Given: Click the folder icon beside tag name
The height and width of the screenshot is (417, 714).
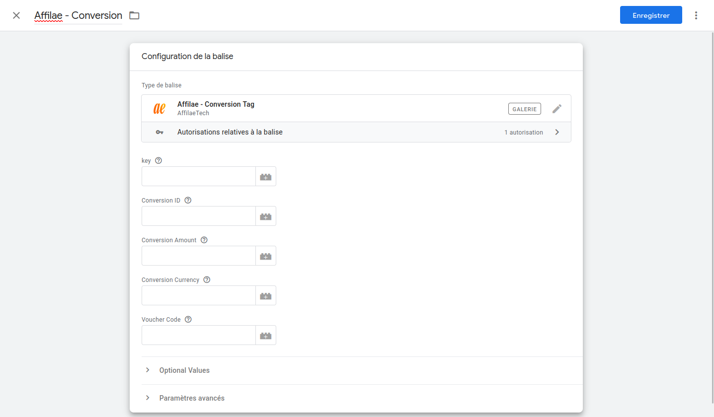Looking at the screenshot, I should [134, 15].
